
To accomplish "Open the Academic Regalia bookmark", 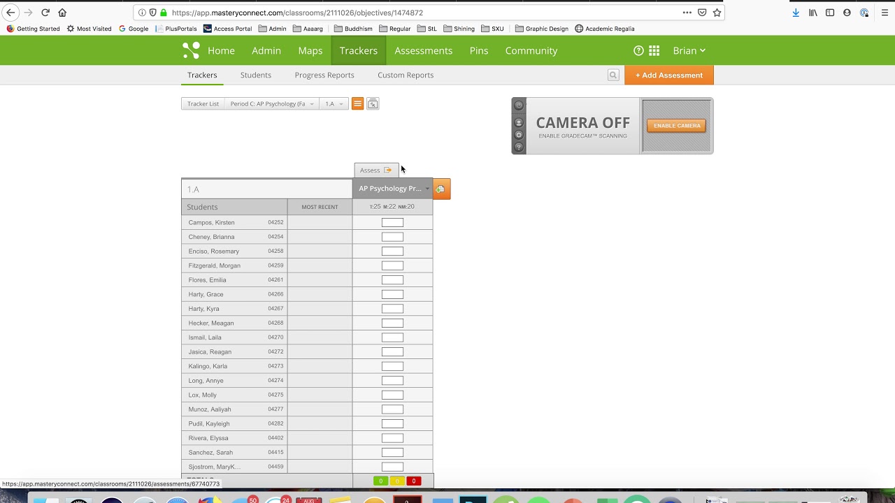I will 605,29.
